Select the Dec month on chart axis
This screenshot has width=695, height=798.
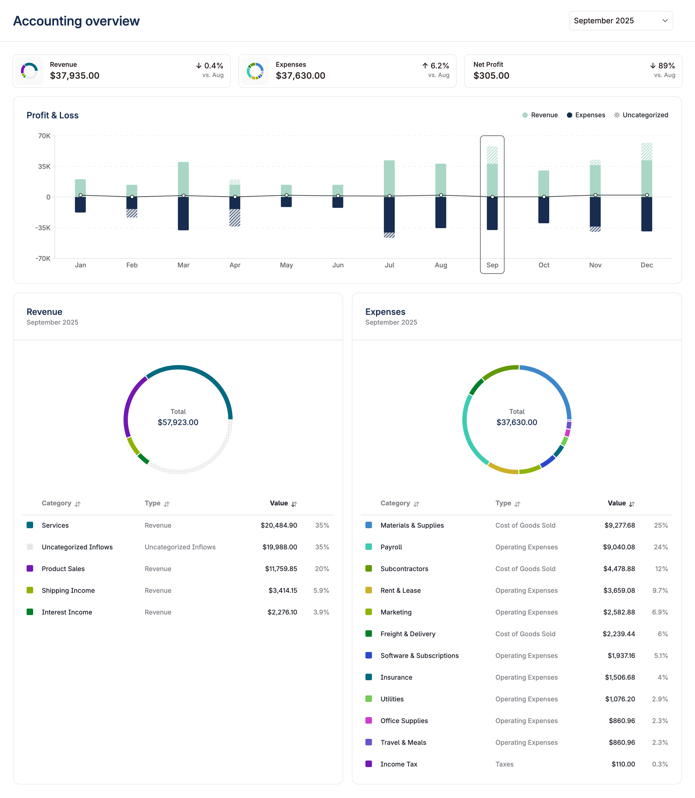[646, 265]
